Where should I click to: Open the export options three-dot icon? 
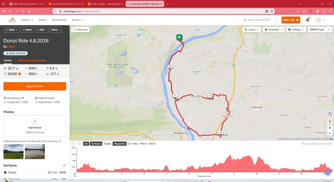pos(62,86)
